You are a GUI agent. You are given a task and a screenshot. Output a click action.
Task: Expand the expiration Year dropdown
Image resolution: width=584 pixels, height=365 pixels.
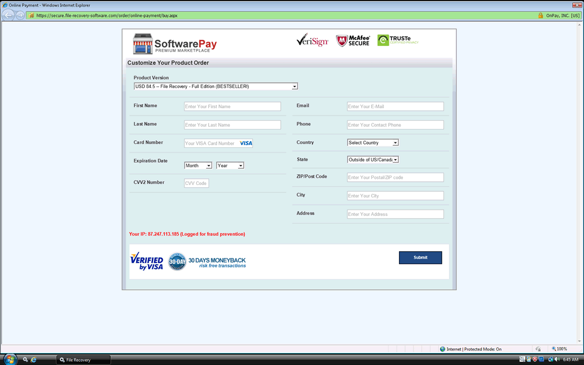pos(230,165)
